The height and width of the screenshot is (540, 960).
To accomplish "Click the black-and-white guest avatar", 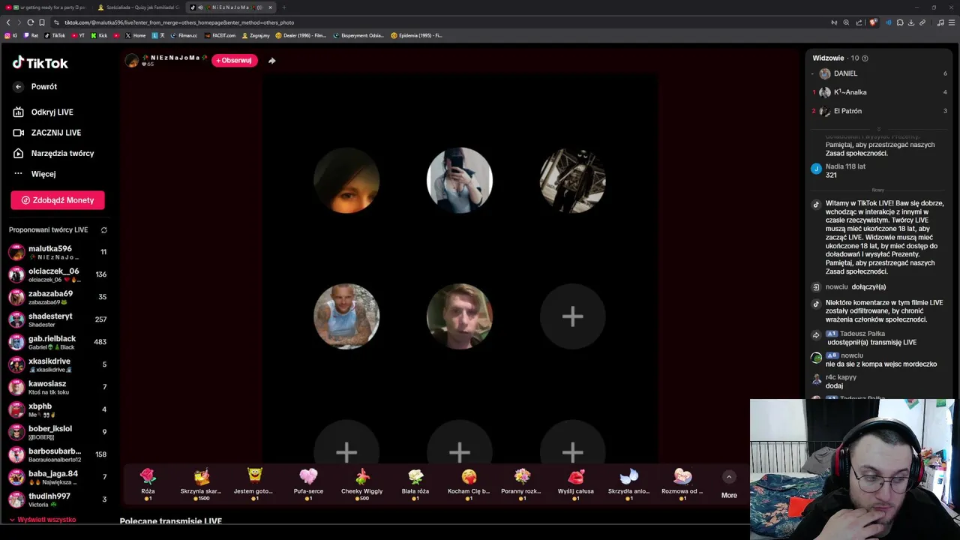I will (x=572, y=180).
